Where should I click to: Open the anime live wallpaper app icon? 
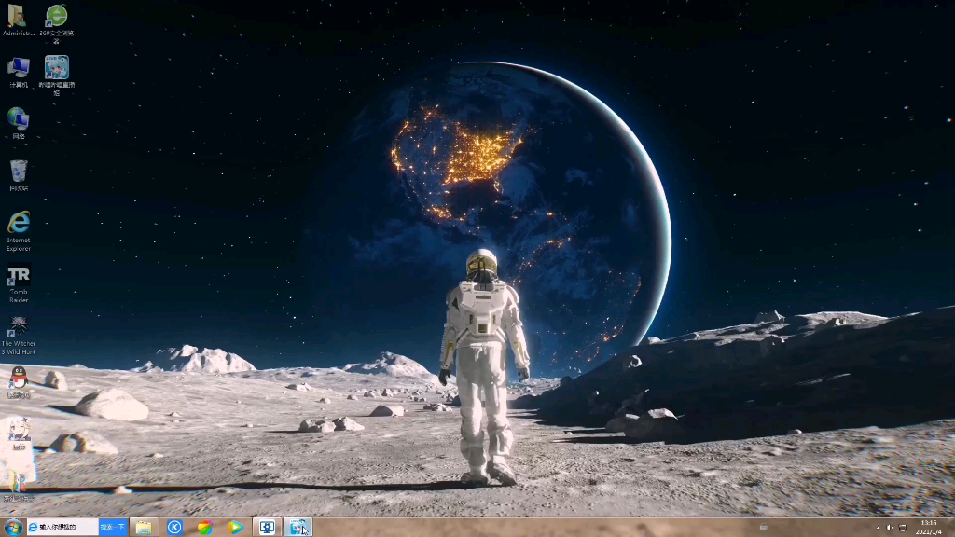[57, 75]
